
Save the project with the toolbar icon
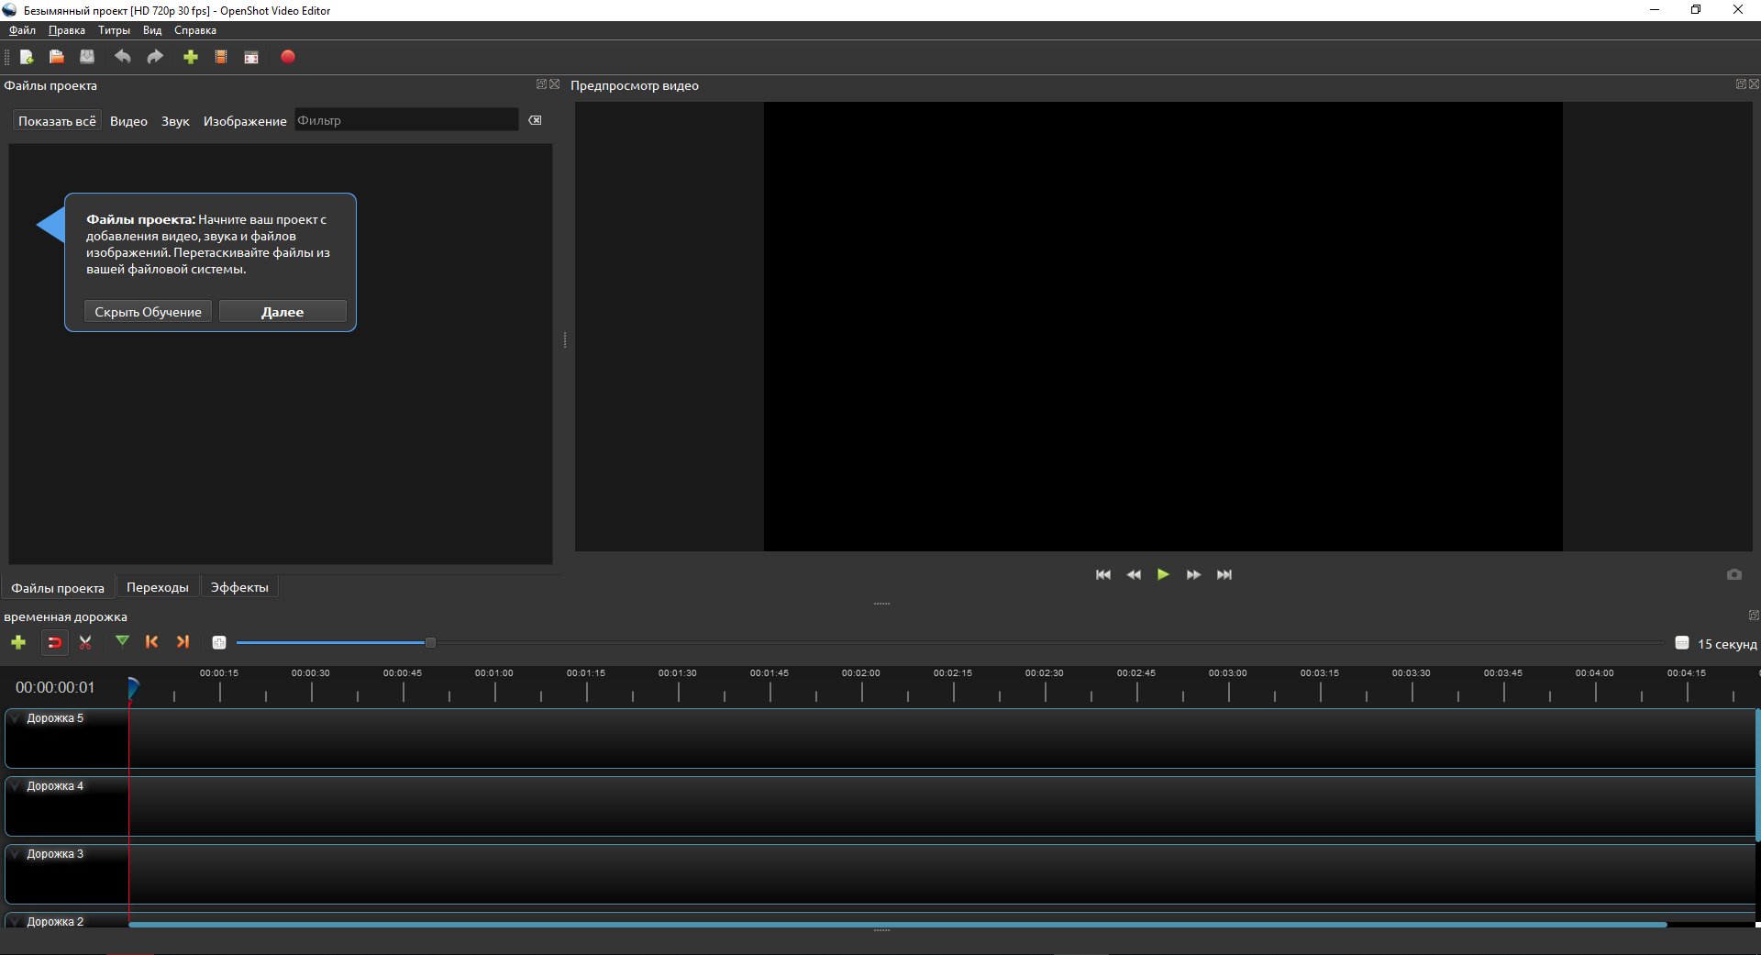coord(87,57)
